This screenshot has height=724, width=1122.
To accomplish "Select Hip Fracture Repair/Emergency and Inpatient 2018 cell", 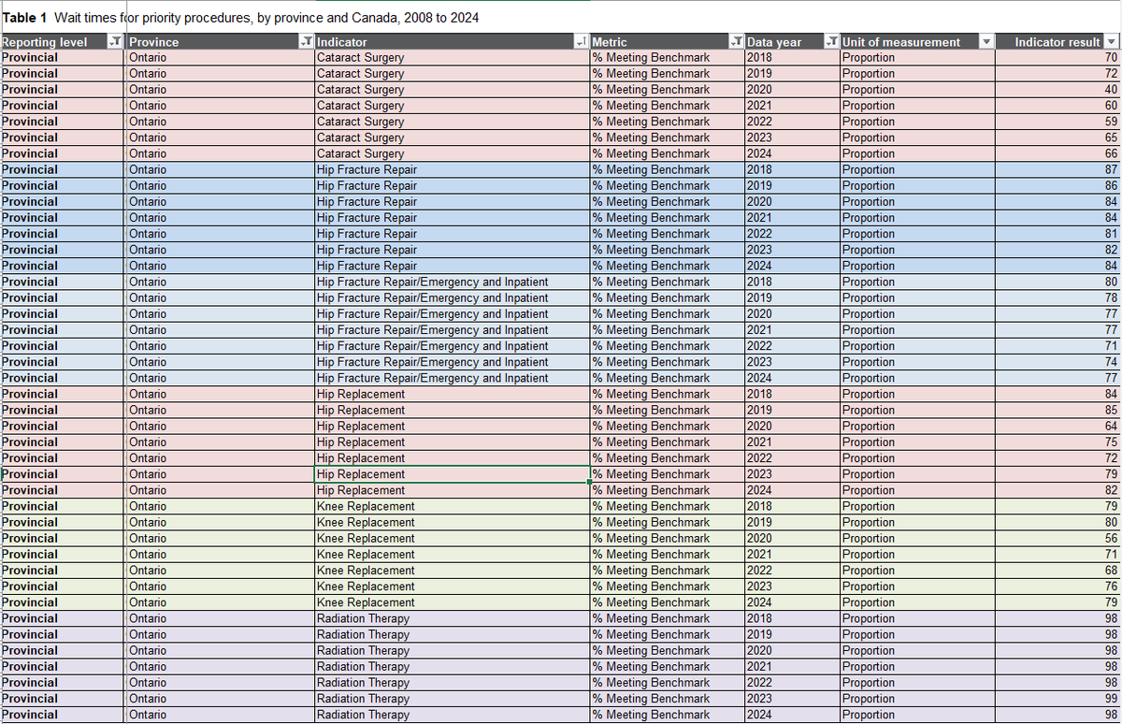I will [x=453, y=282].
